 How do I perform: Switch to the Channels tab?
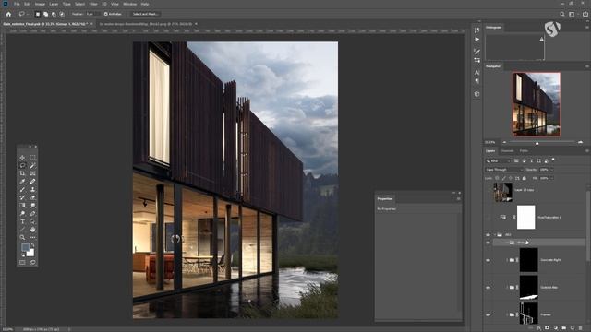pos(507,151)
